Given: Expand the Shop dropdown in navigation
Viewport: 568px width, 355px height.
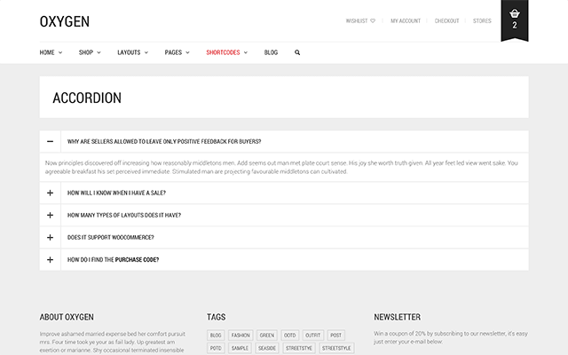Looking at the screenshot, I should click(x=90, y=52).
